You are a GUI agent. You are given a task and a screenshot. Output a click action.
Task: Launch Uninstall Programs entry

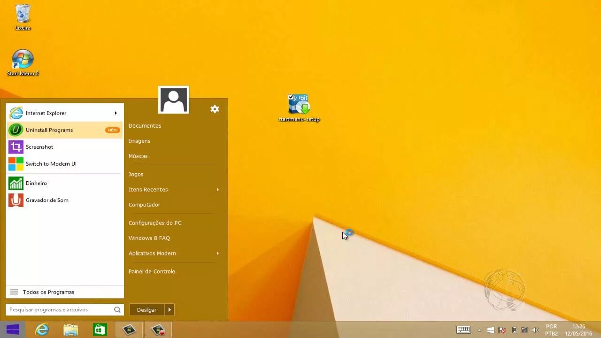click(x=65, y=130)
